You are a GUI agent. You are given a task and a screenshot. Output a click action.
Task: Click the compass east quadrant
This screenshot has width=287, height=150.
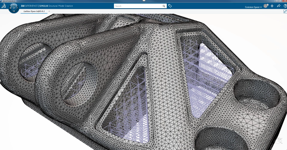[x=18, y=8]
